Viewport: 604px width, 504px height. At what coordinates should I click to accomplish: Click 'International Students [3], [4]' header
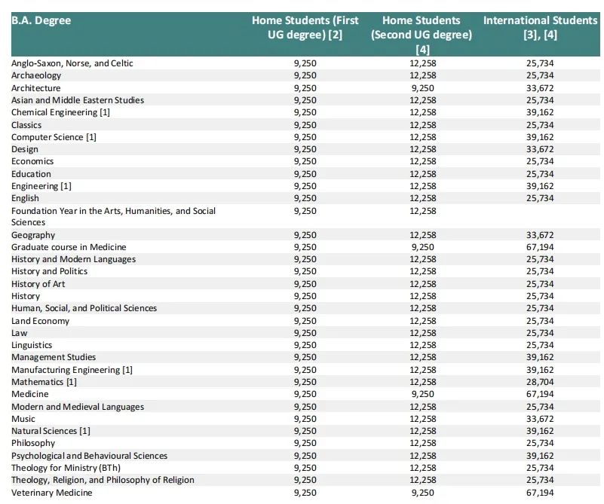(x=540, y=27)
